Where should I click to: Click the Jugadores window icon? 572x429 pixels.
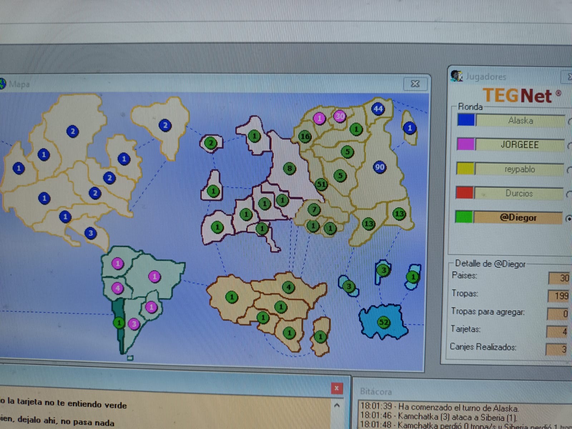click(x=456, y=76)
